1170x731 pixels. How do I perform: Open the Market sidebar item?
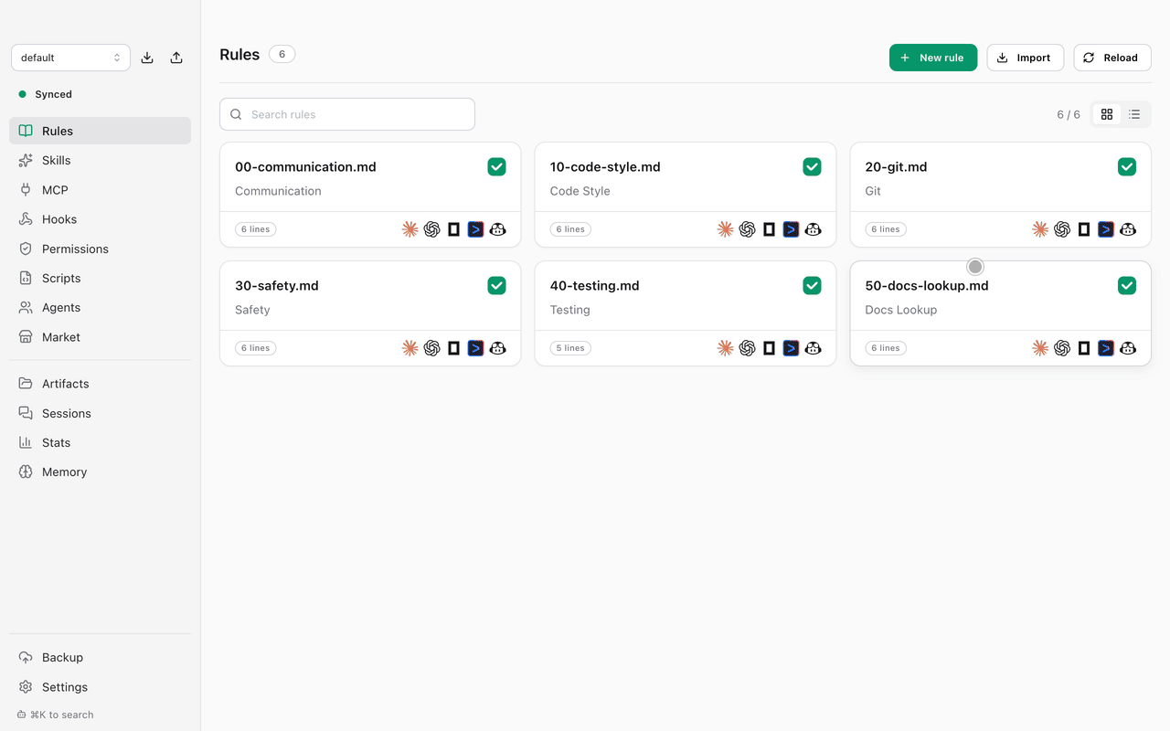pyautogui.click(x=100, y=337)
